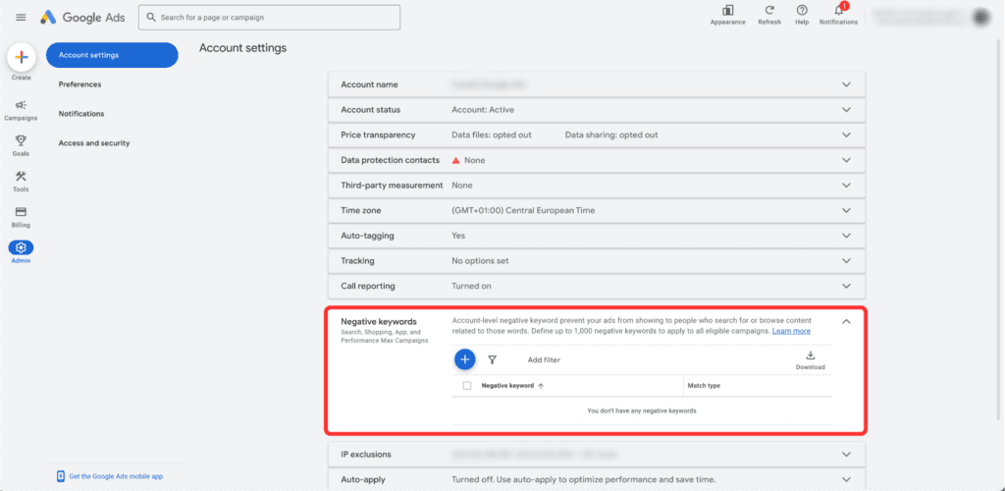Download the negative keywords list
Viewport: 1005px width, 491px height.
810,360
